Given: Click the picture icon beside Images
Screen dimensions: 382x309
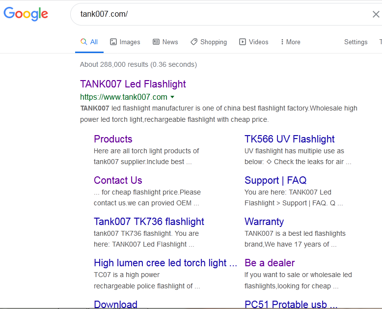Looking at the screenshot, I should point(113,42).
